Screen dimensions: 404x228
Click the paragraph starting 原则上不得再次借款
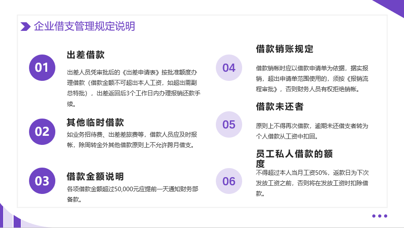point(312,131)
